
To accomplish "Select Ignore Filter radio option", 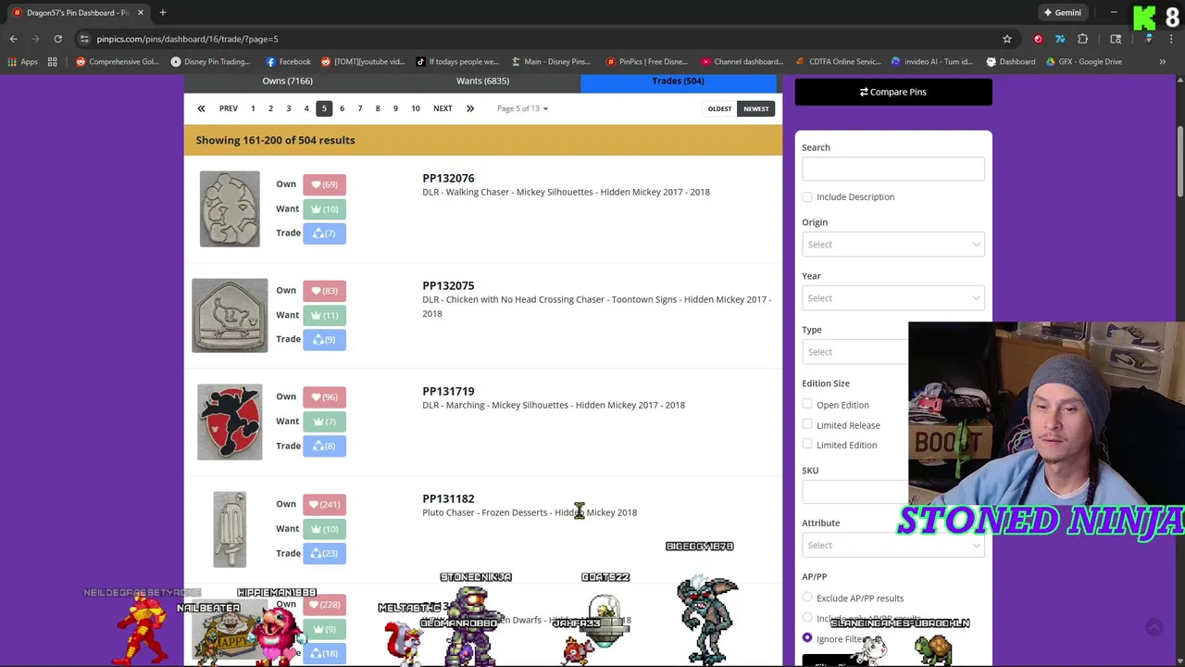I will pos(807,639).
